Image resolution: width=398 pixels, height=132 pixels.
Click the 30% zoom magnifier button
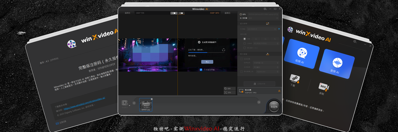pyautogui.click(x=230, y=93)
